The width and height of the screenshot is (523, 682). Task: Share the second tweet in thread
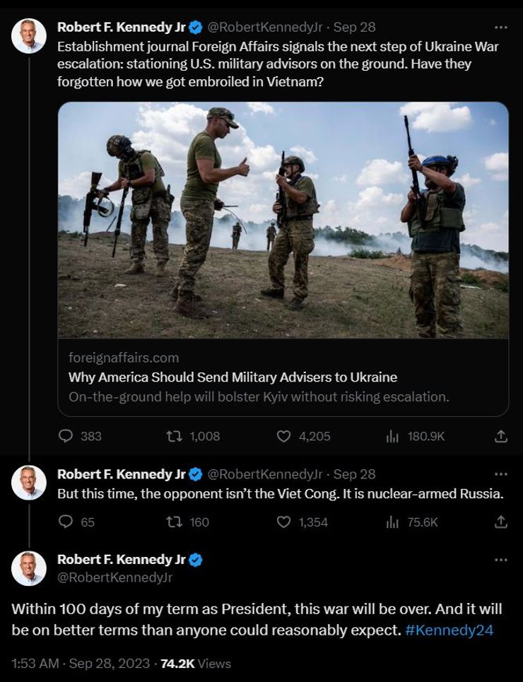coord(501,522)
